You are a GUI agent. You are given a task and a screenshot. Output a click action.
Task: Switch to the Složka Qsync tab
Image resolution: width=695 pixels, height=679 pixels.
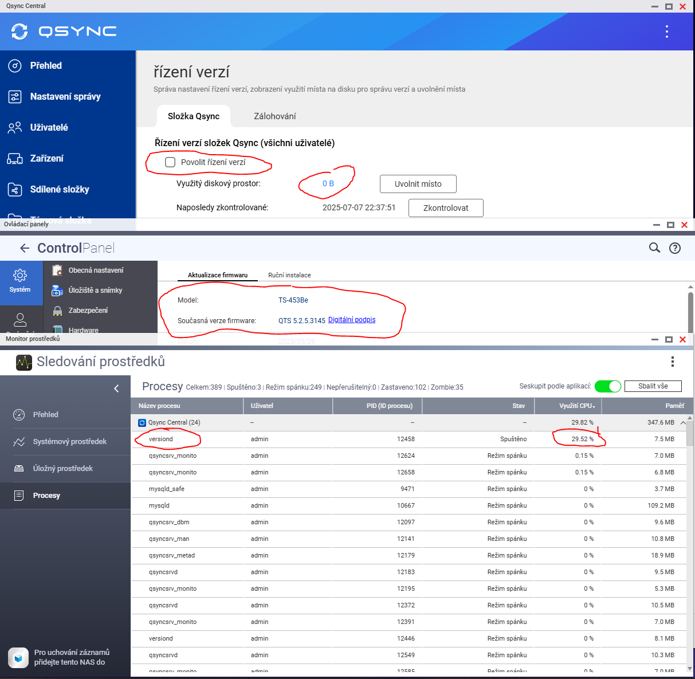[x=194, y=116]
